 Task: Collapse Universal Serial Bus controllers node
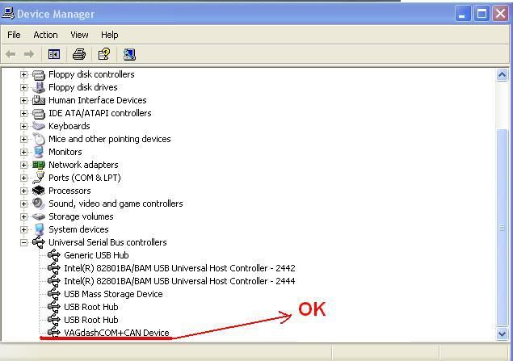(23, 242)
